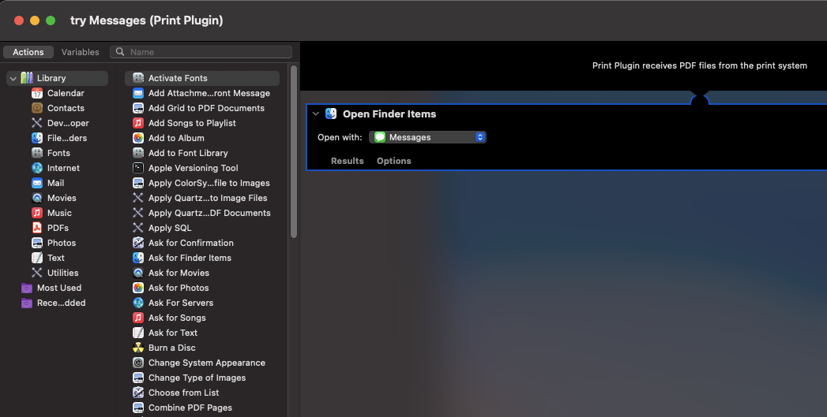Click the Burn a Disc icon
Screen dimensions: 827x417
pyautogui.click(x=138, y=348)
